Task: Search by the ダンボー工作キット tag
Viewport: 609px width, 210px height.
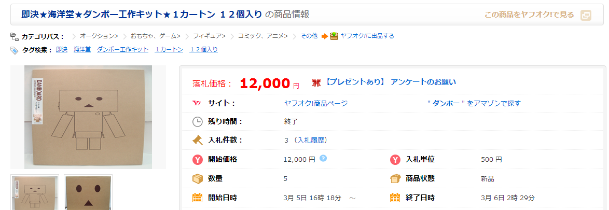Action: tap(122, 50)
